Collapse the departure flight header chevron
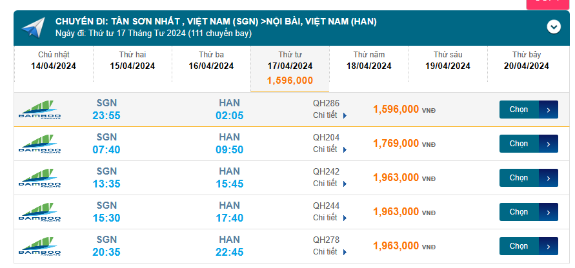This screenshot has height=268, width=575. [553, 27]
